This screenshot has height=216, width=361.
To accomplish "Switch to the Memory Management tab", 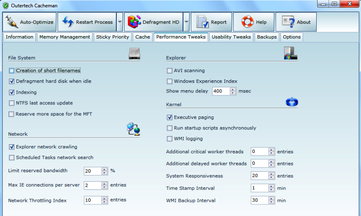I will pyautogui.click(x=65, y=37).
